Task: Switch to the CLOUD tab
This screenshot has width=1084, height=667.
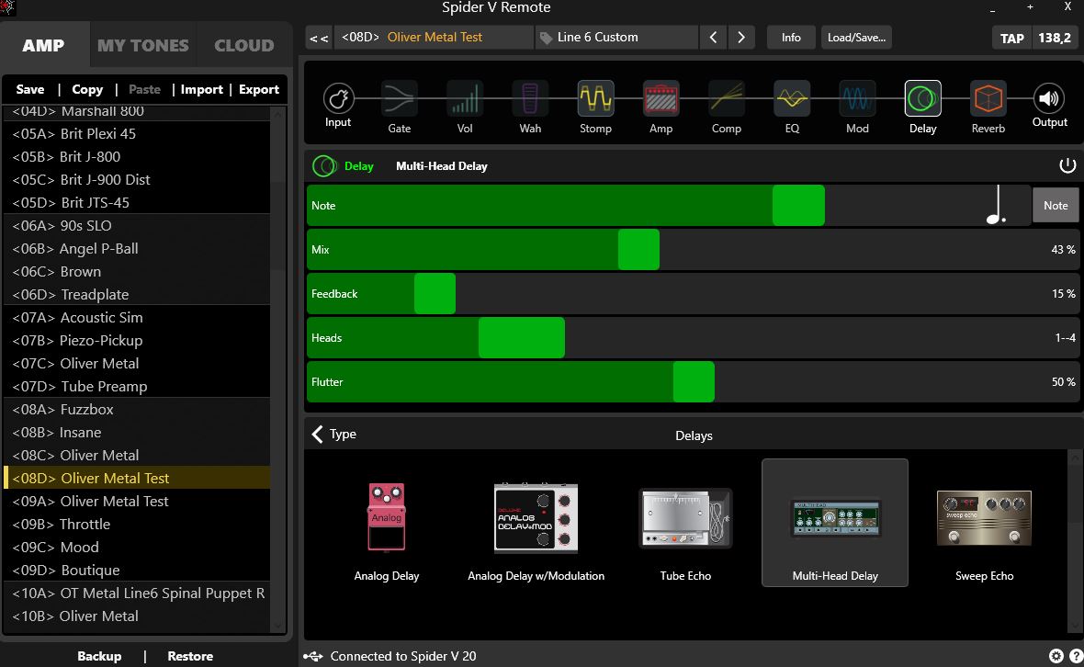Action: (244, 46)
